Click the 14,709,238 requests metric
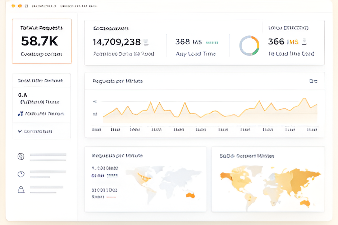This screenshot has height=225, width=338. click(x=117, y=42)
